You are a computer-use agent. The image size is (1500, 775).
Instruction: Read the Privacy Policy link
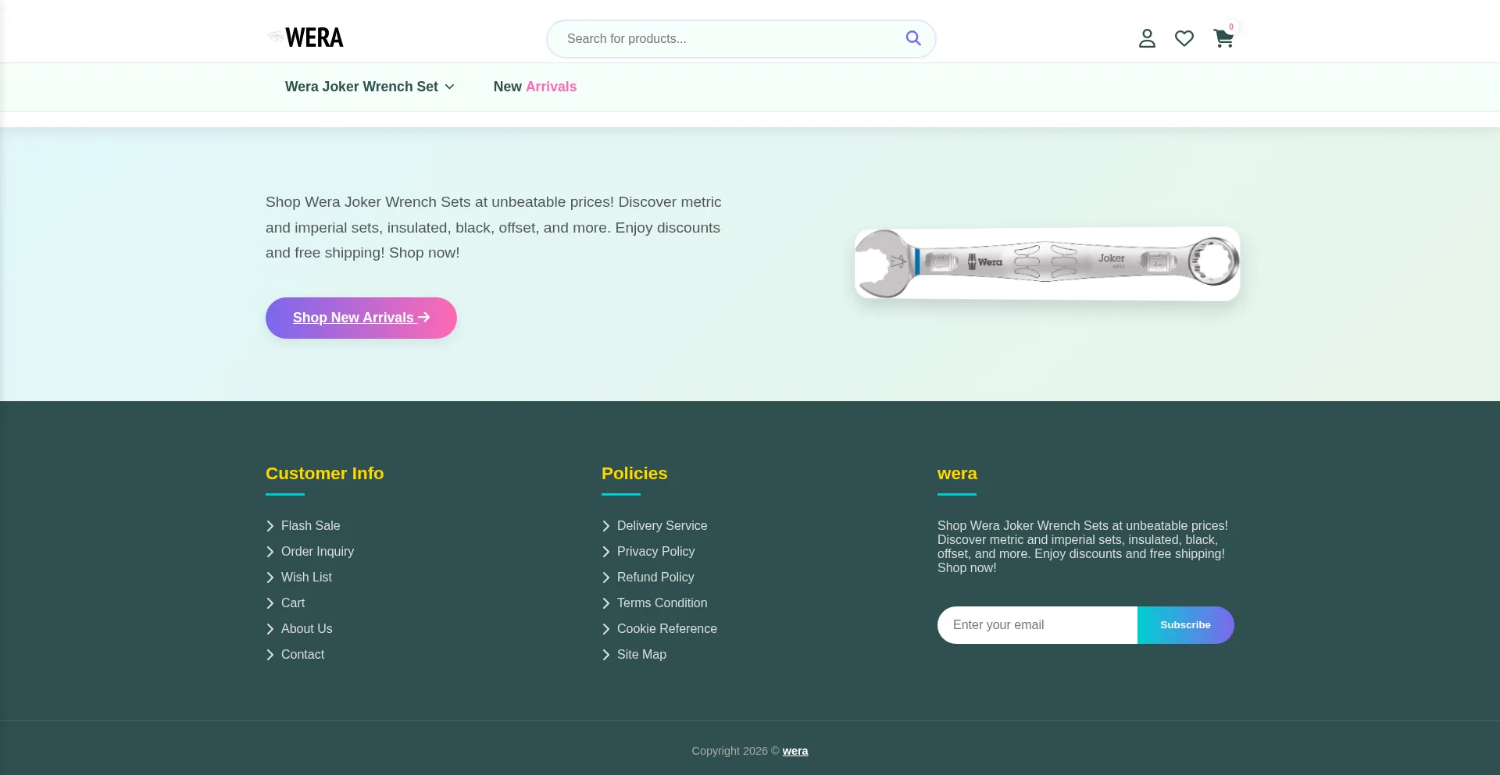click(x=655, y=552)
